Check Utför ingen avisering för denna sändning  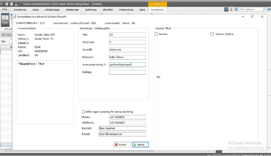point(83,112)
